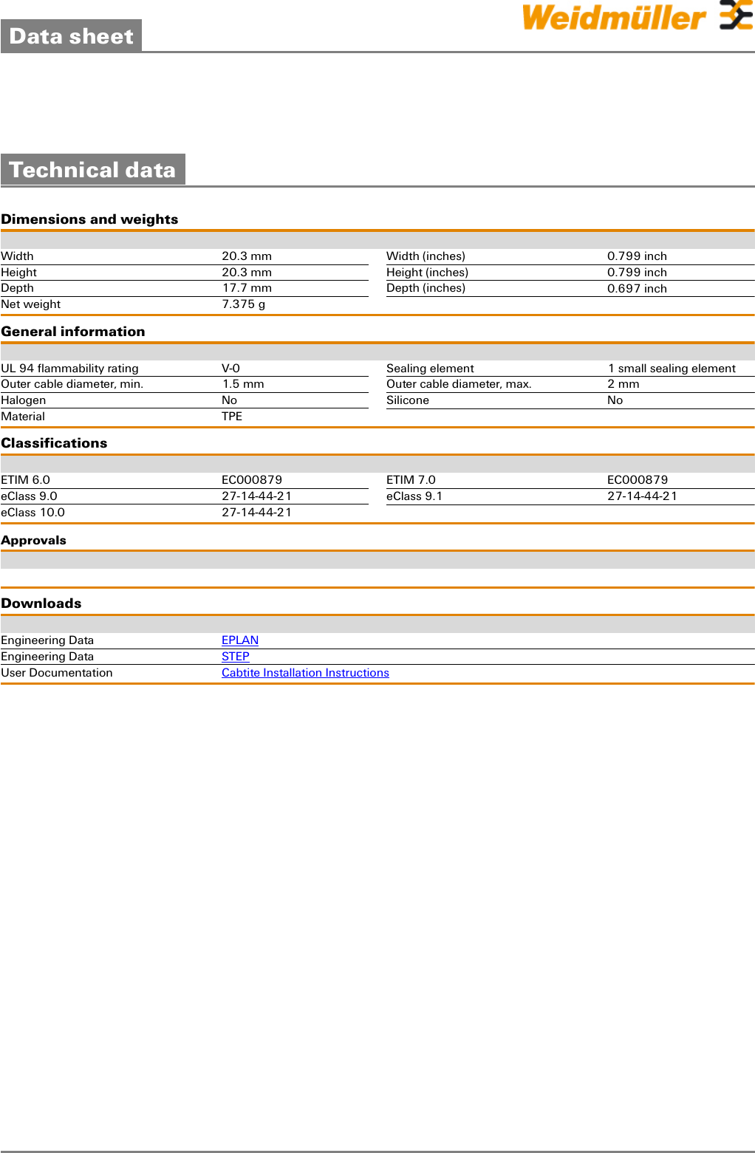Select the Depth (inches) value 0.697 inch
The width and height of the screenshot is (755, 1153).
click(x=637, y=289)
